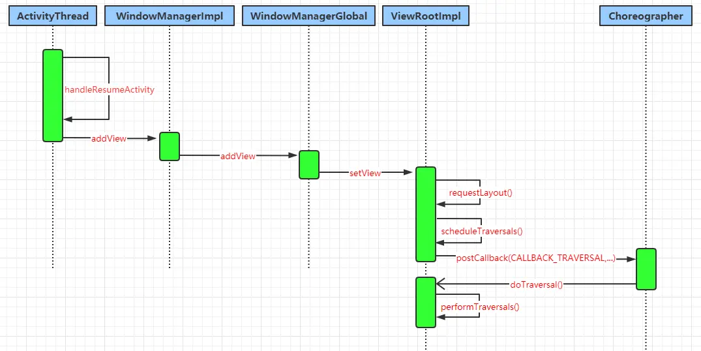Select the tall green ViewRootImpl activation bar

point(426,214)
